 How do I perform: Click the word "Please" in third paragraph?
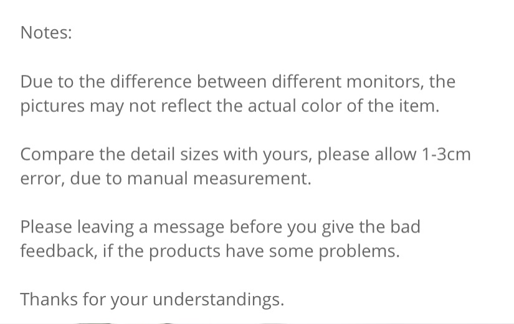pos(46,227)
